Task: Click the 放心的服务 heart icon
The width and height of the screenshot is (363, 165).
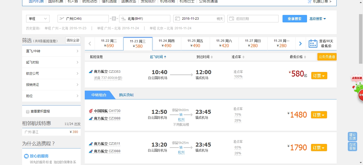Action: (x=26, y=156)
